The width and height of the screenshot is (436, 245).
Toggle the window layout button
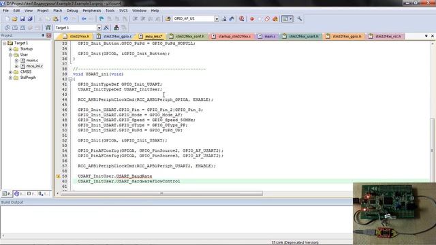285,19
